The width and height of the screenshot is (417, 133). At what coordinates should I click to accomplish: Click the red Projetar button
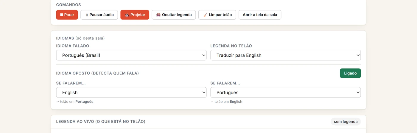pyautogui.click(x=135, y=15)
